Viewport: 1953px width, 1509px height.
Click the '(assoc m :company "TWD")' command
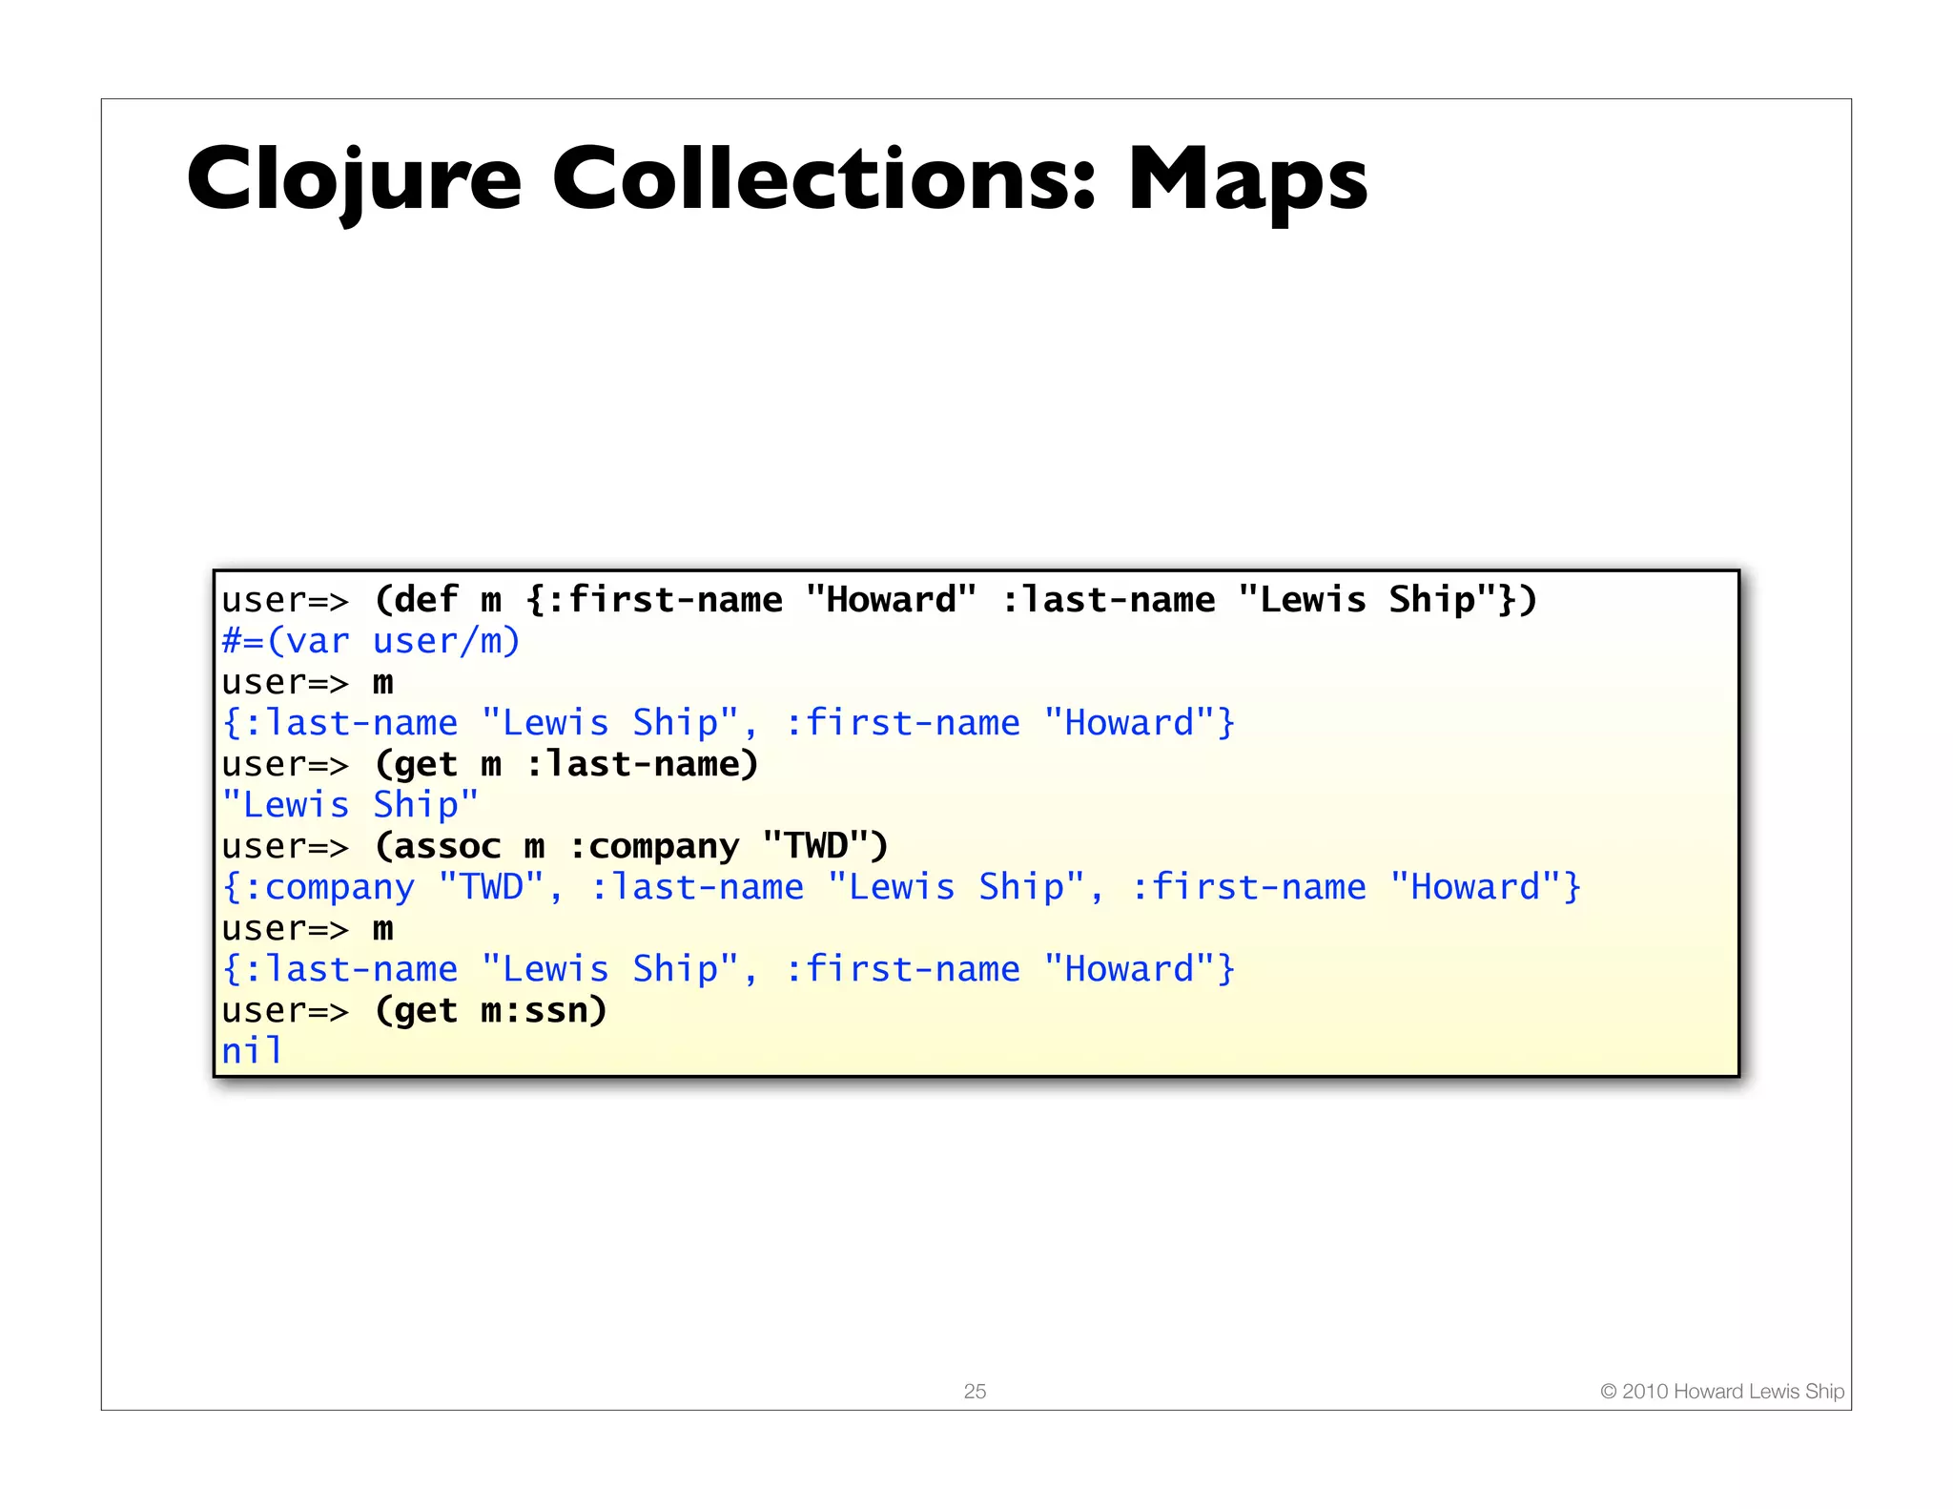pyautogui.click(x=630, y=846)
